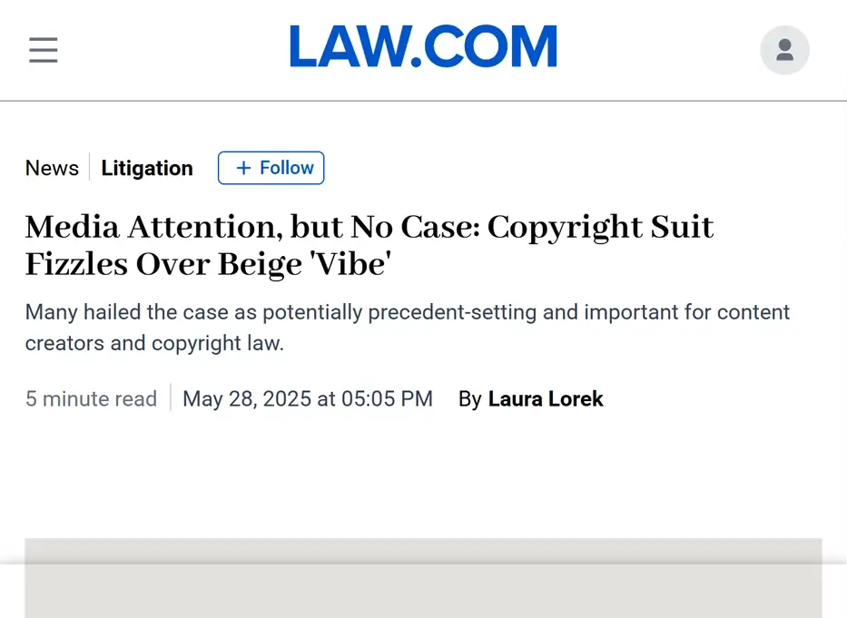This screenshot has width=847, height=618.
Task: Go to the LAW.COM home logo
Action: tap(423, 46)
